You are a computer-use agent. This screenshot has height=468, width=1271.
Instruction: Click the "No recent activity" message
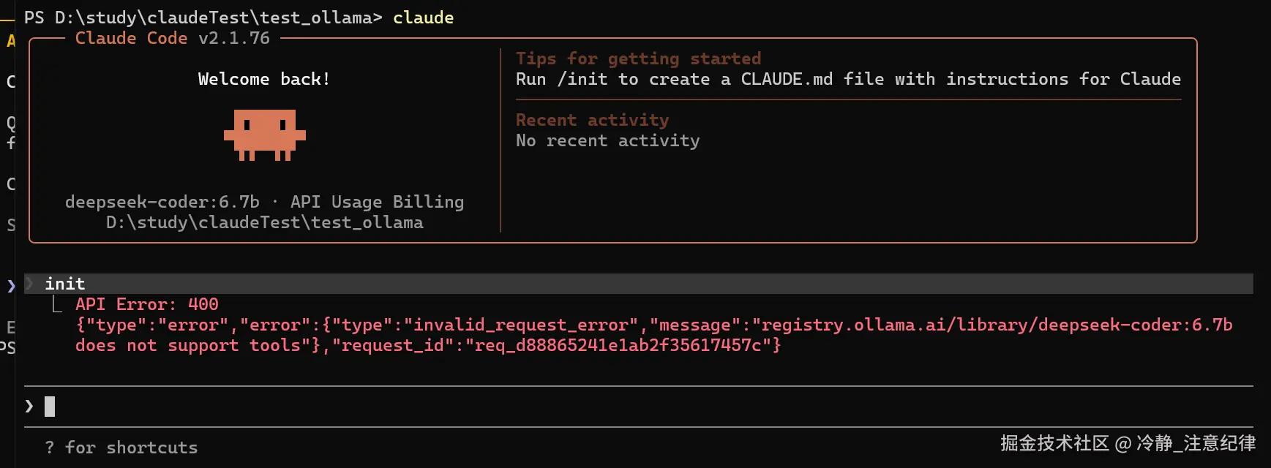(x=607, y=140)
